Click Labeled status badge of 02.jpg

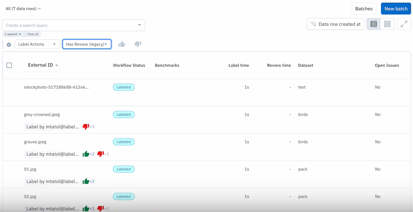tap(124, 196)
